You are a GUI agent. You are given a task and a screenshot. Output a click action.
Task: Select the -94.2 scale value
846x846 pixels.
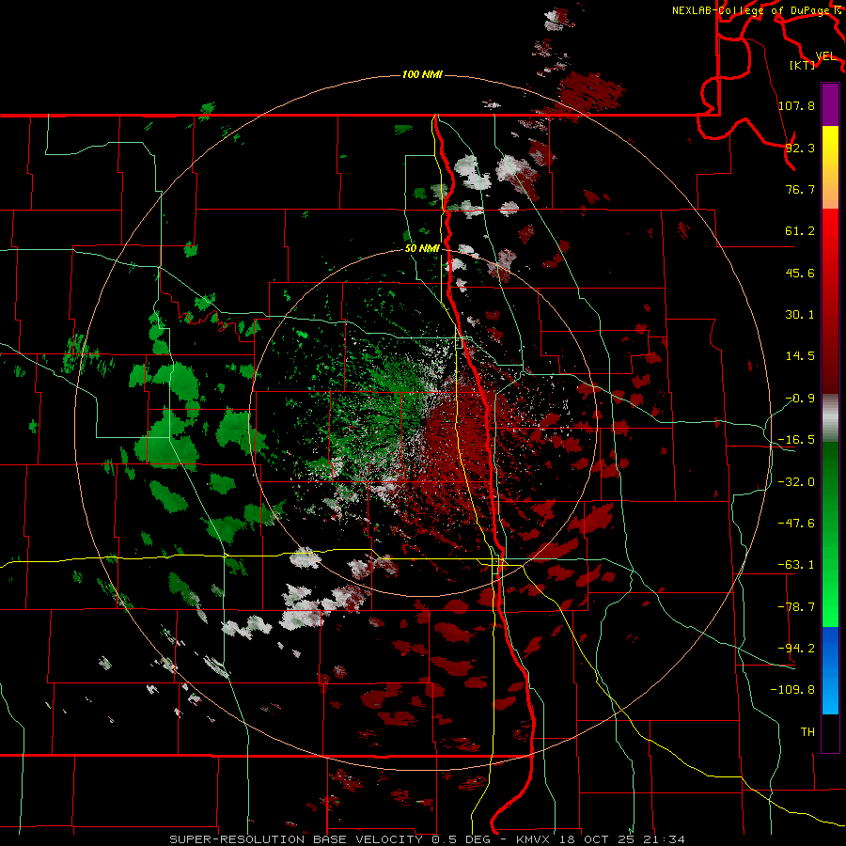coord(796,648)
